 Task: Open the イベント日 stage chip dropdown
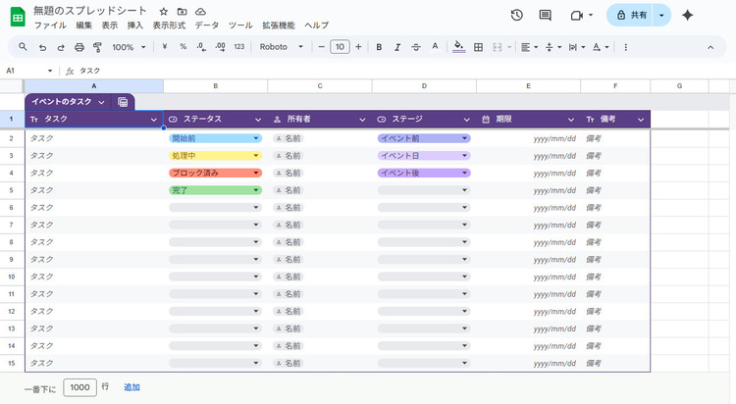click(x=465, y=155)
